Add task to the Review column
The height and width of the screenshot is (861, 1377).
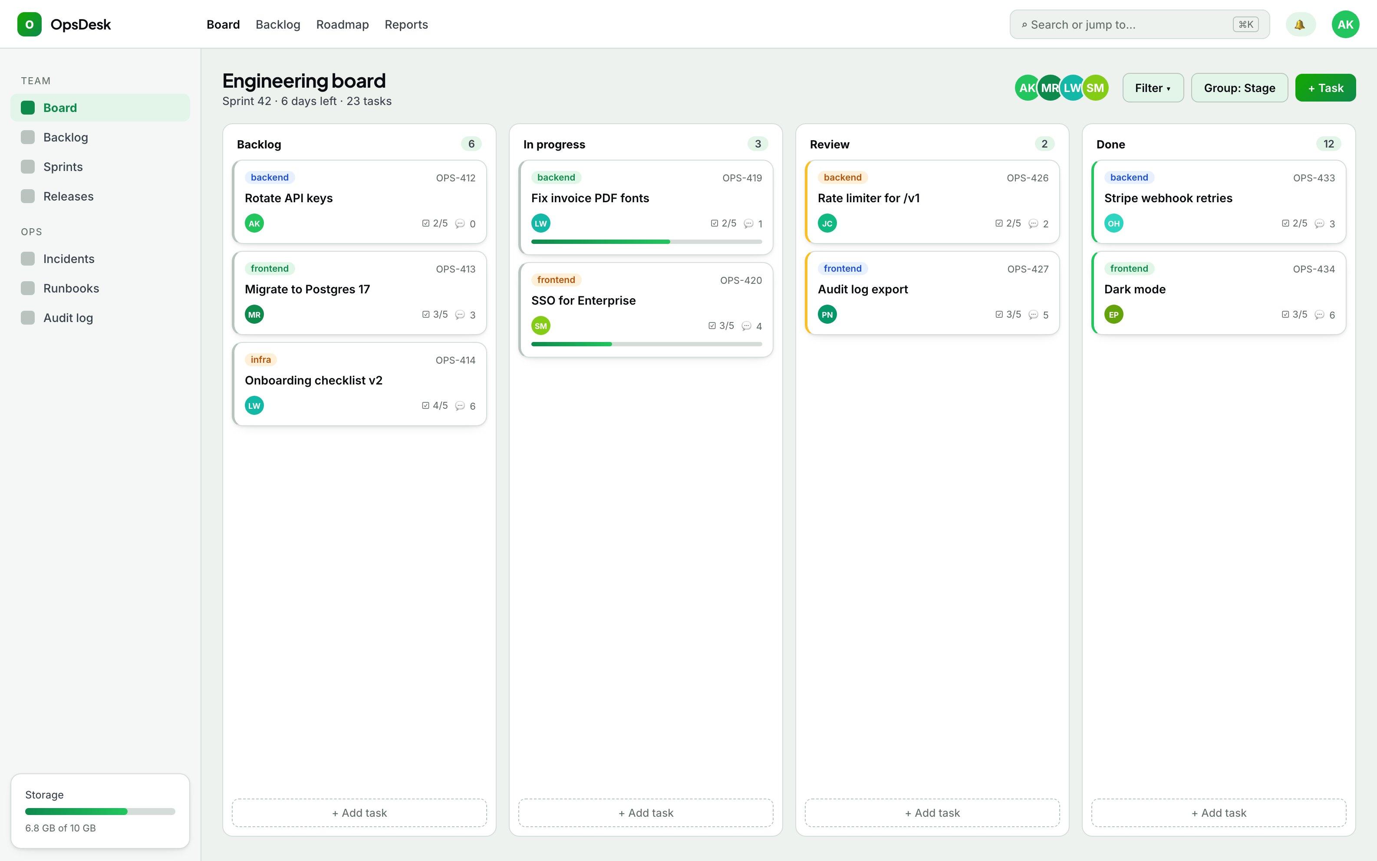[x=932, y=812]
